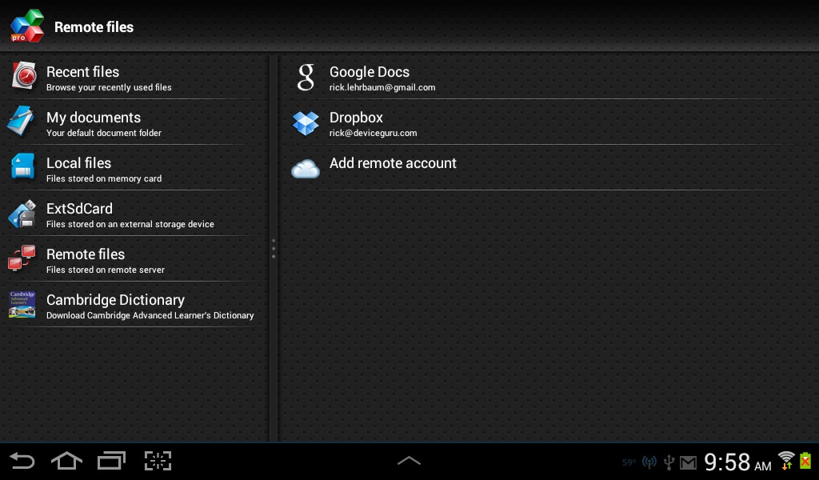
Task: Tap the Android home button
Action: pos(66,461)
